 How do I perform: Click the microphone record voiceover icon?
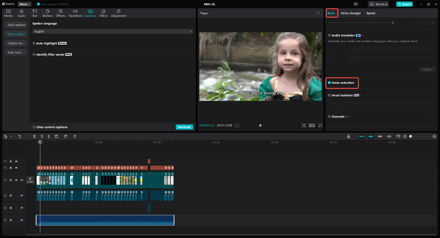pos(349,136)
